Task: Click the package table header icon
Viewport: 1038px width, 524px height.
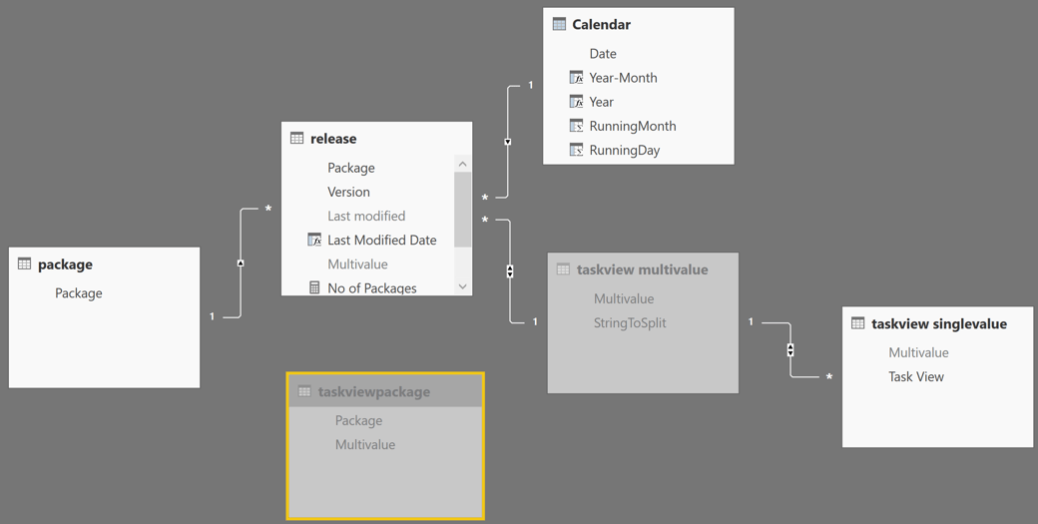Action: pos(24,263)
